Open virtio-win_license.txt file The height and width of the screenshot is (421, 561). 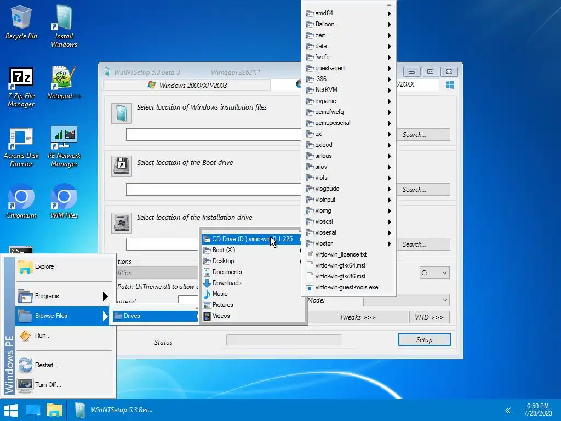(x=349, y=254)
